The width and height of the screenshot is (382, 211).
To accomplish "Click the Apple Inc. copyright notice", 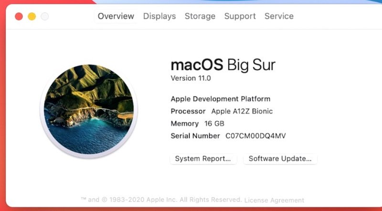I will (x=161, y=200).
